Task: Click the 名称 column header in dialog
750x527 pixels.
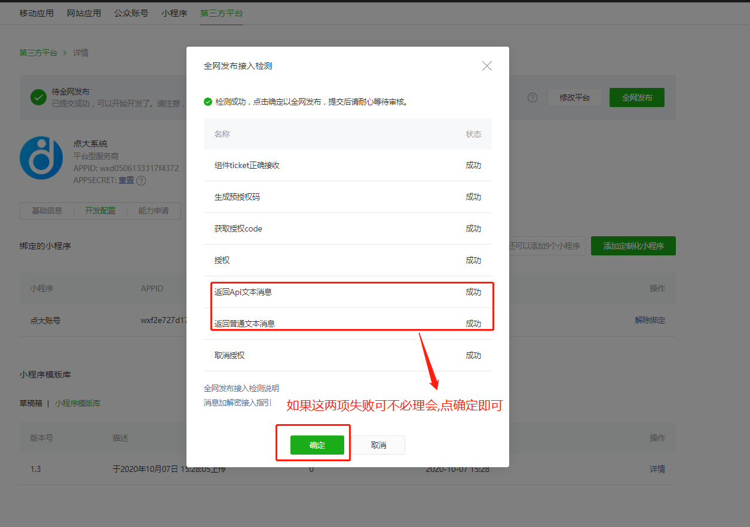Action: coord(222,134)
